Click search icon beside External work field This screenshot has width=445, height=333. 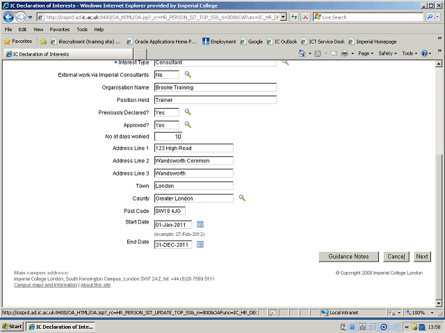tap(187, 74)
